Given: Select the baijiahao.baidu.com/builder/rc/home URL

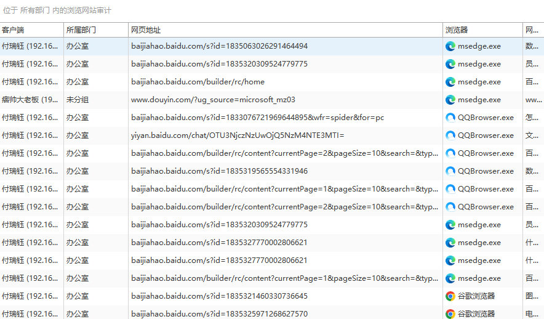Looking at the screenshot, I should (198, 82).
